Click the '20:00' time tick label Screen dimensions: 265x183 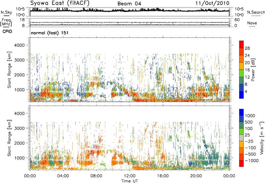coord(196,176)
